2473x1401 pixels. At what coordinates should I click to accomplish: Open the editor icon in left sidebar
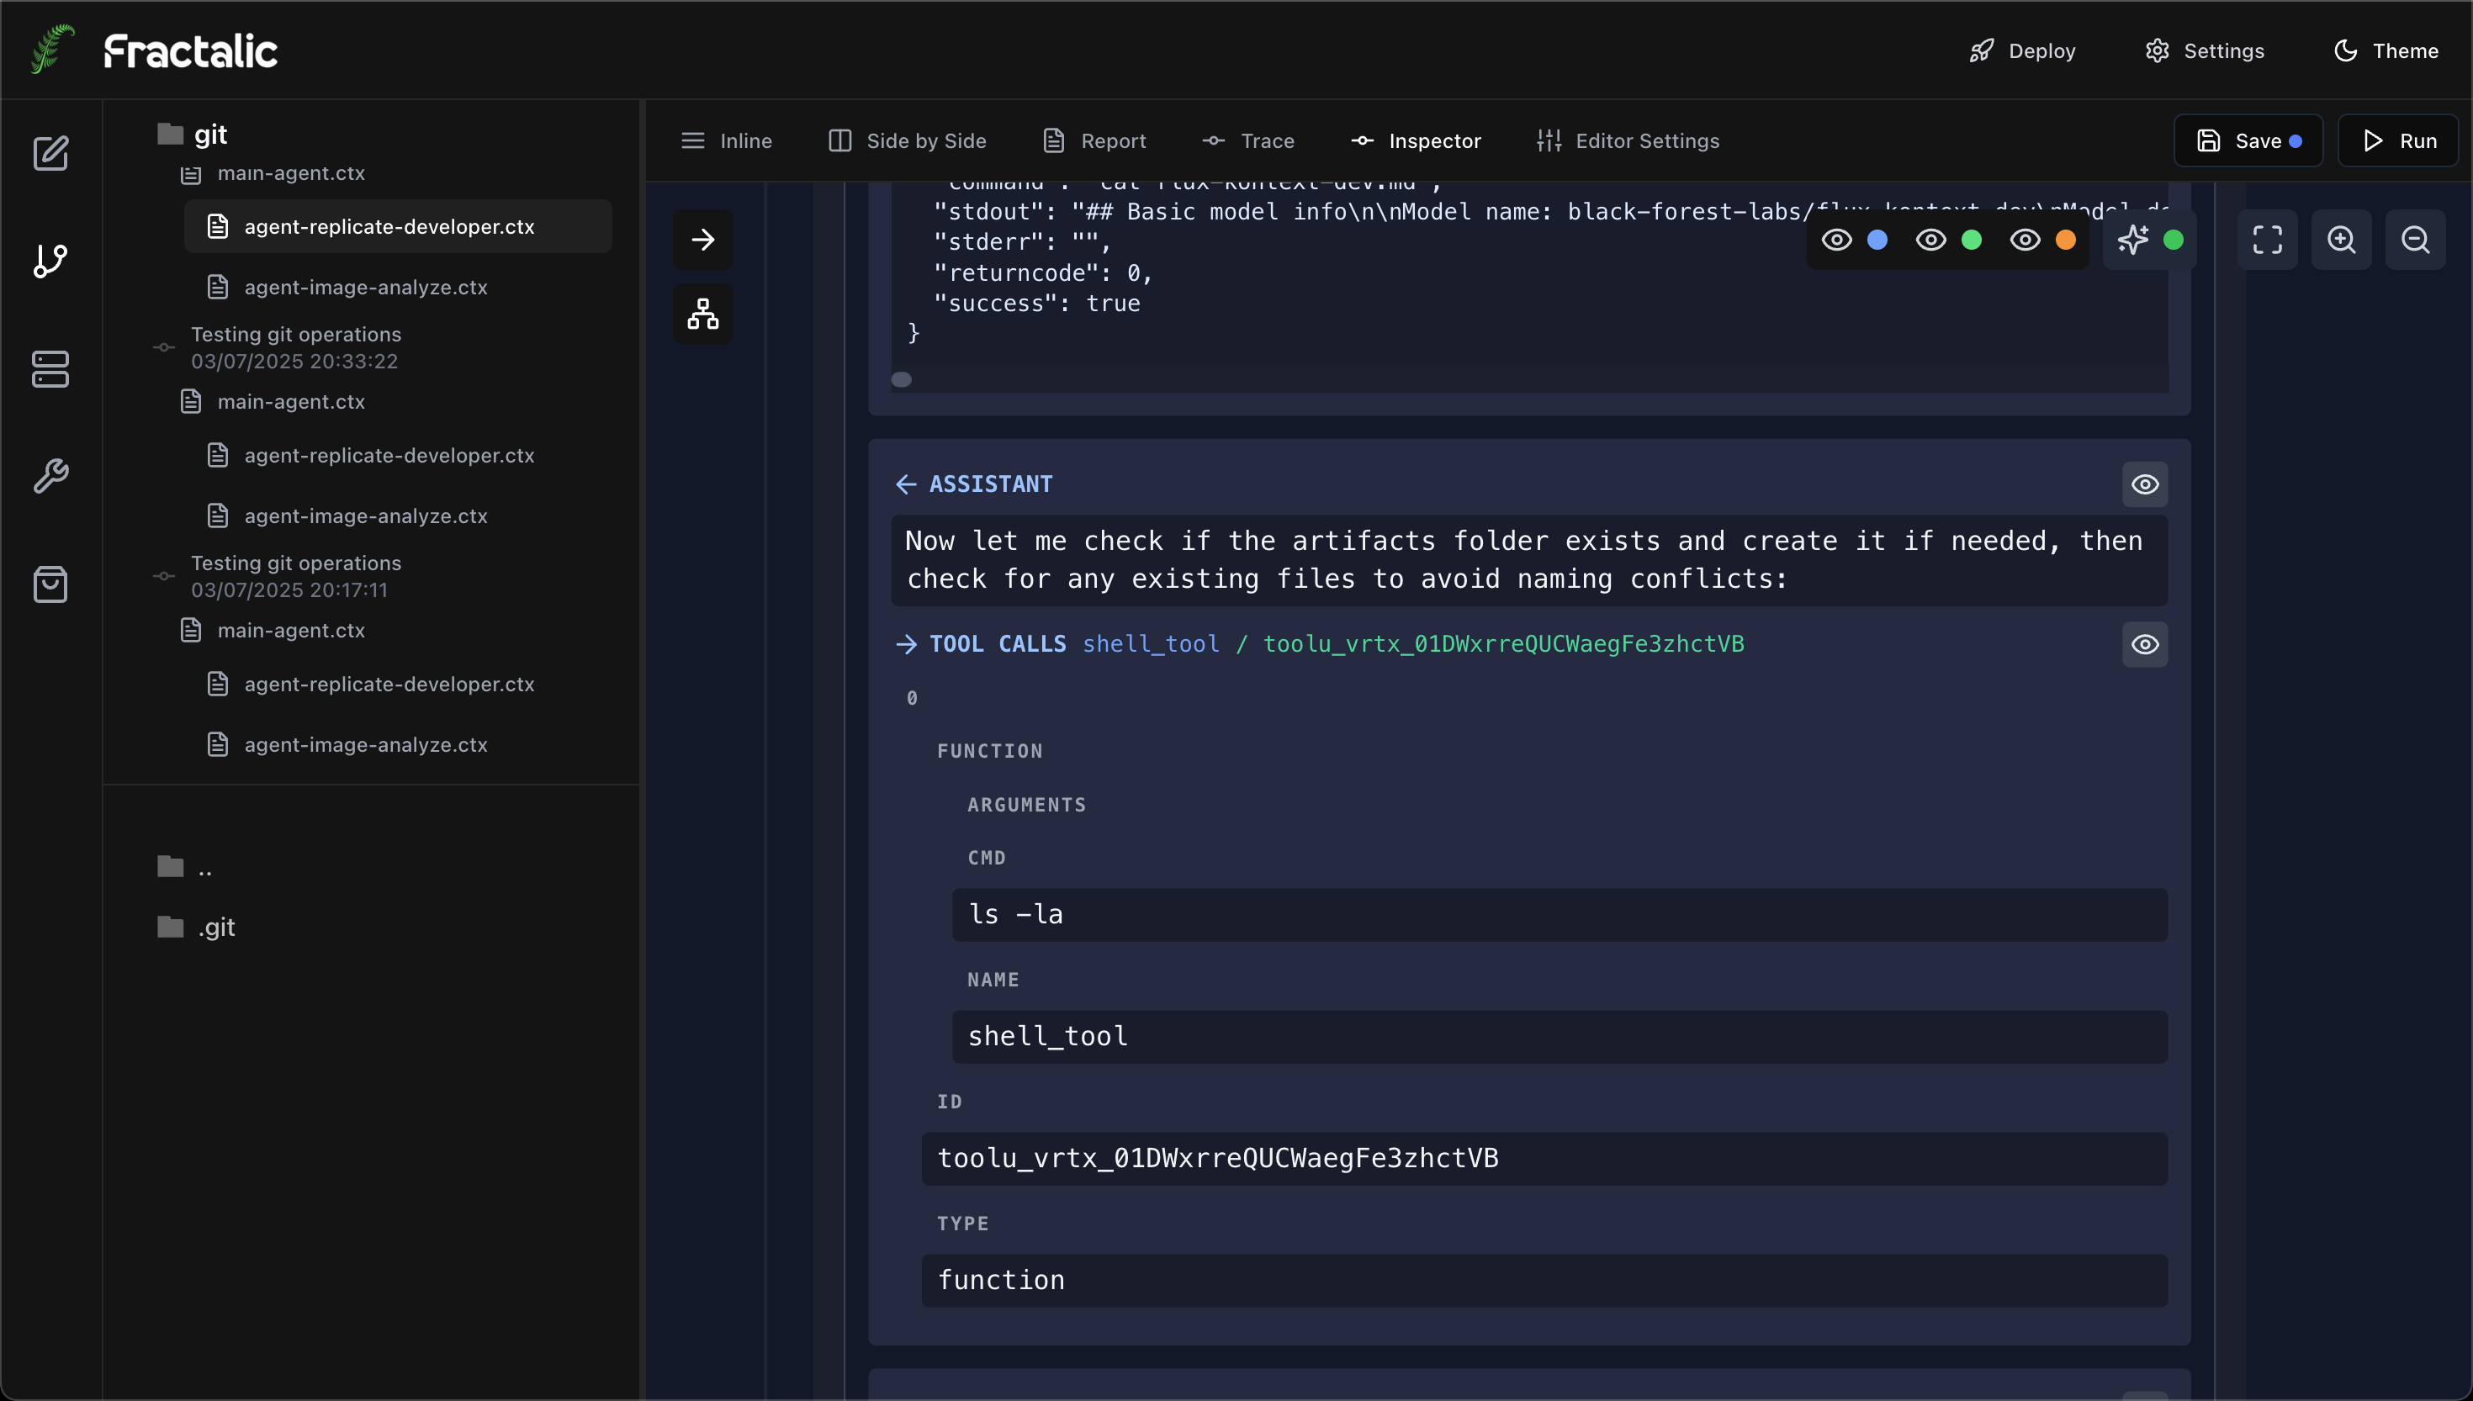tap(50, 152)
